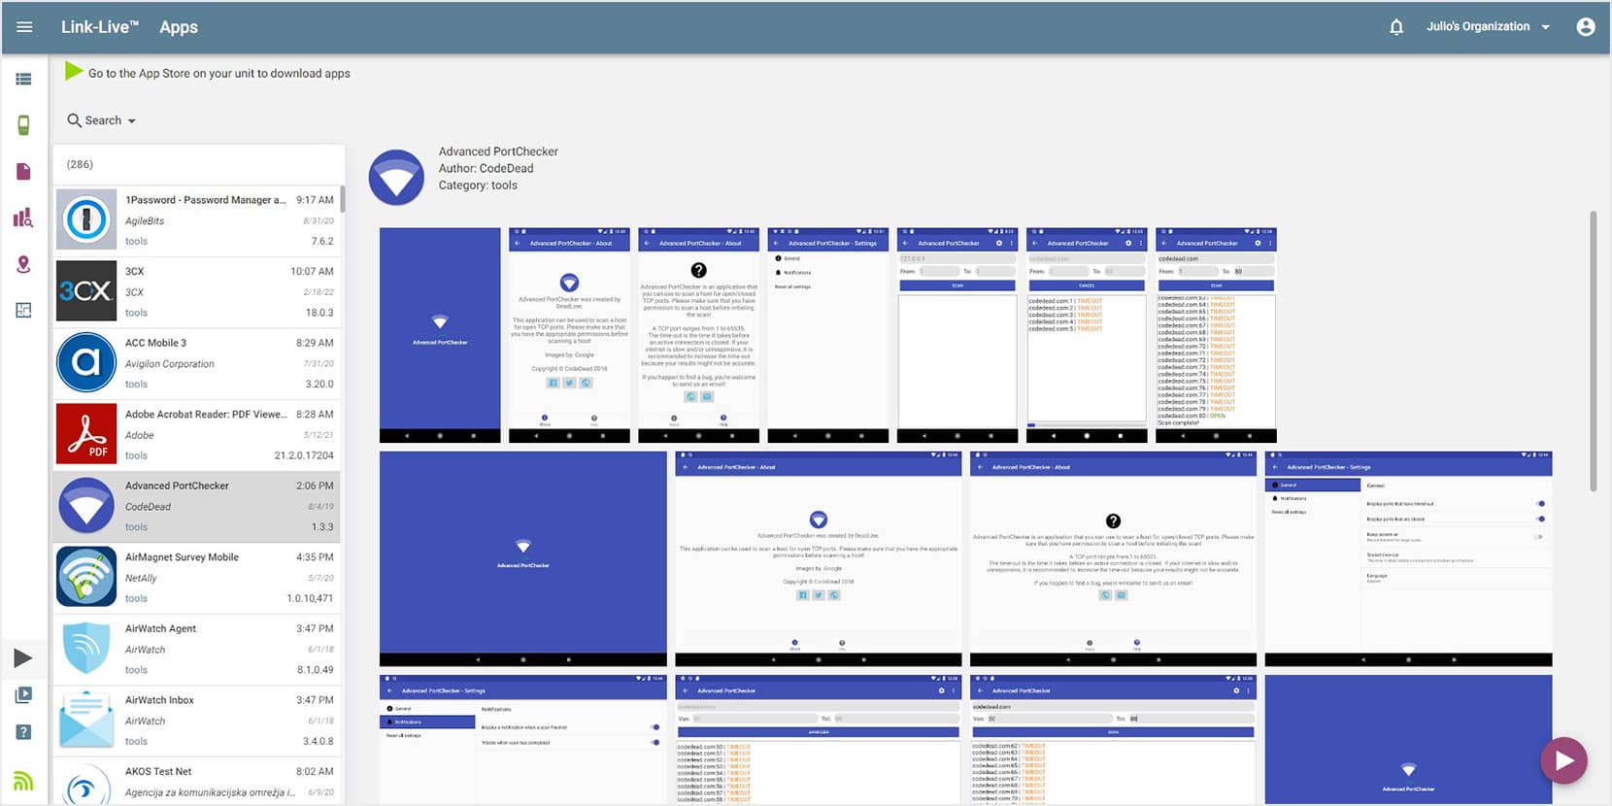Click the 1.0.10,471 version text
The image size is (1612, 806).
tap(310, 598)
